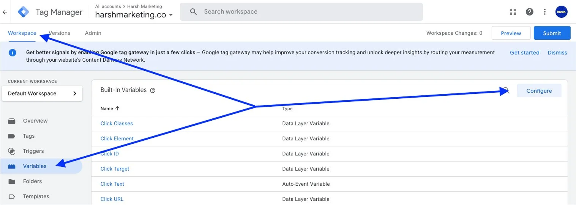Click the Preview button
This screenshot has width=576, height=205.
[511, 33]
